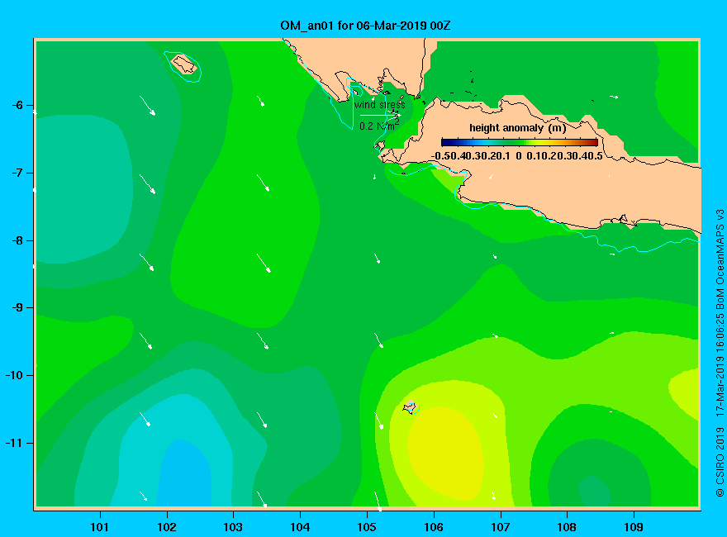Click latitude axis label -8
The image size is (727, 537).
pyautogui.click(x=17, y=240)
